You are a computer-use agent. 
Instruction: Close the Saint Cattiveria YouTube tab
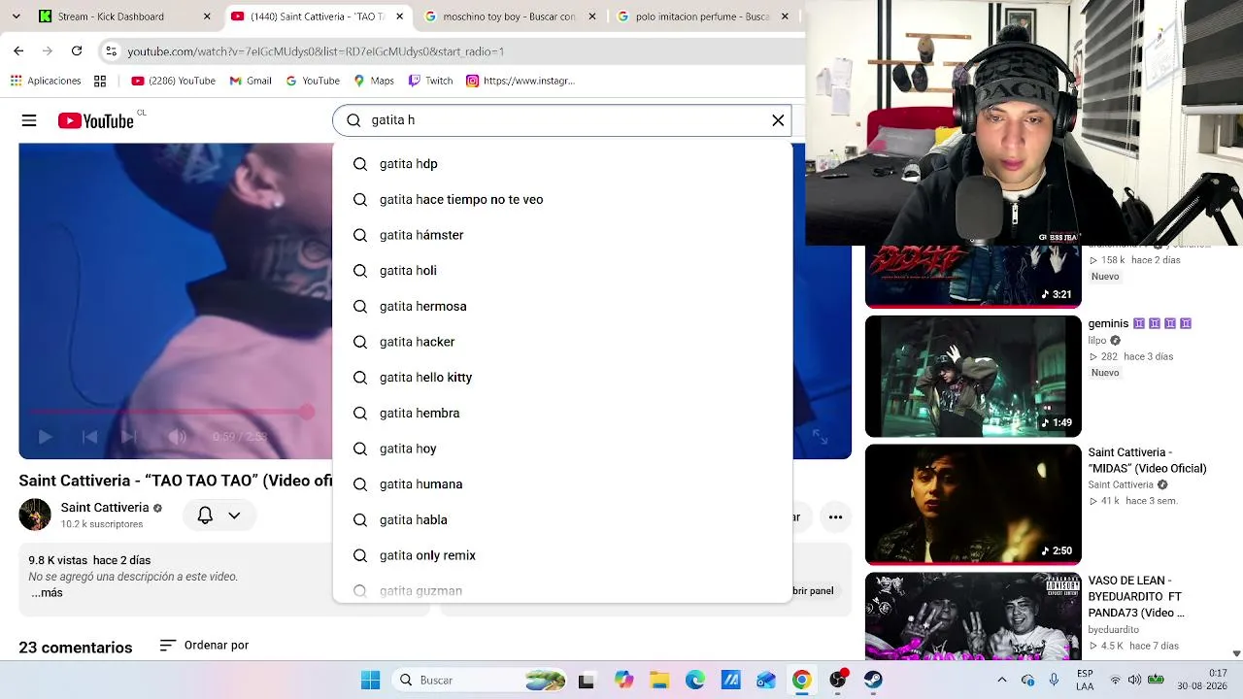pyautogui.click(x=400, y=17)
